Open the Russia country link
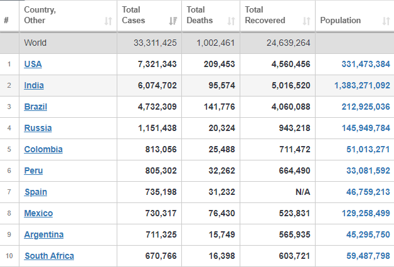Image resolution: width=394 pixels, height=267 pixels. click(38, 128)
